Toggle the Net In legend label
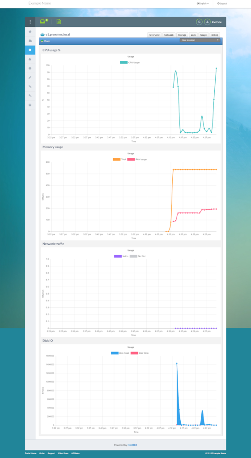This screenshot has height=458, width=251. 125,256
